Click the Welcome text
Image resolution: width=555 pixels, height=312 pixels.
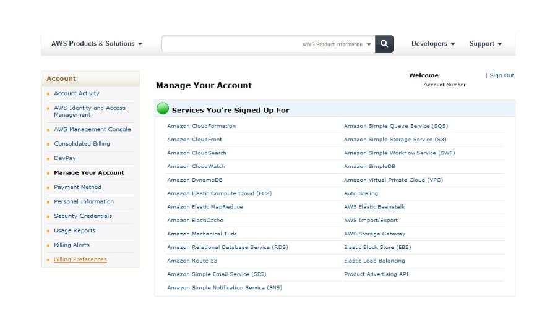coord(424,75)
